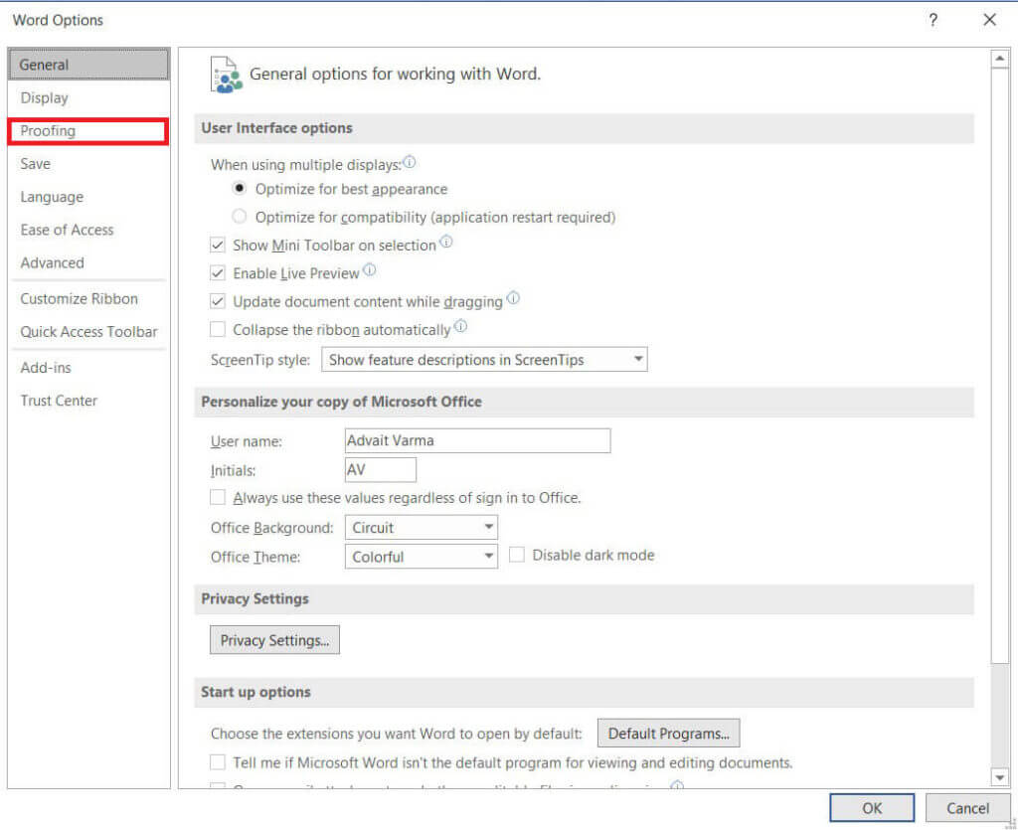Open Office Theme dropdown
1018x830 pixels.
(422, 557)
